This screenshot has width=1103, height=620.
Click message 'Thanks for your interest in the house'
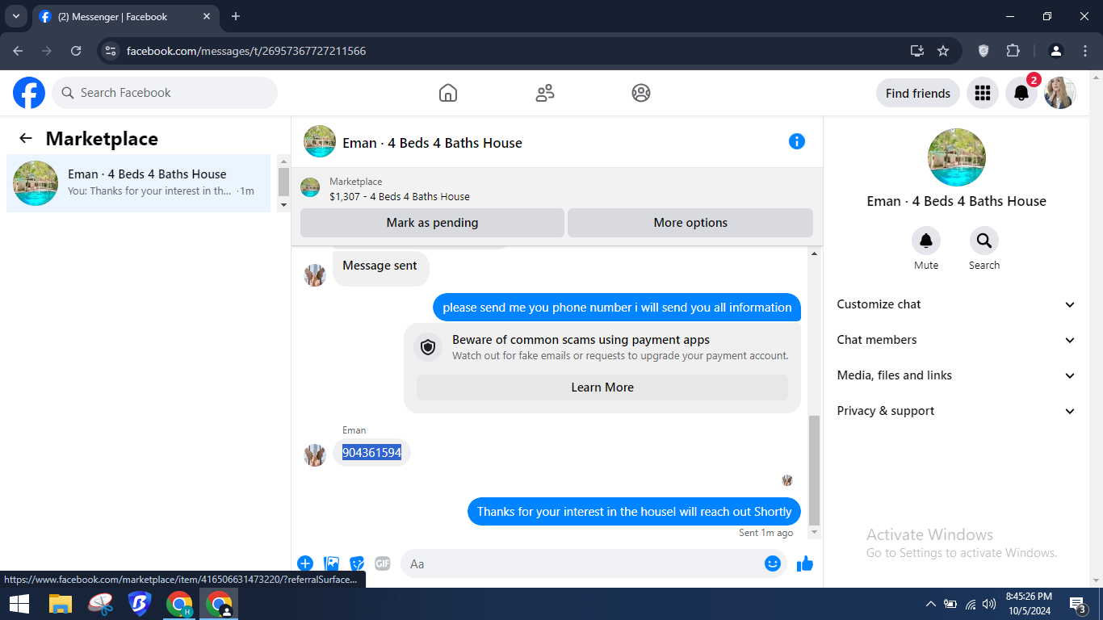(x=634, y=512)
